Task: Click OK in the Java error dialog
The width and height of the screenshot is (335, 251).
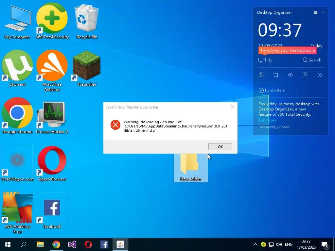Action: tap(220, 147)
